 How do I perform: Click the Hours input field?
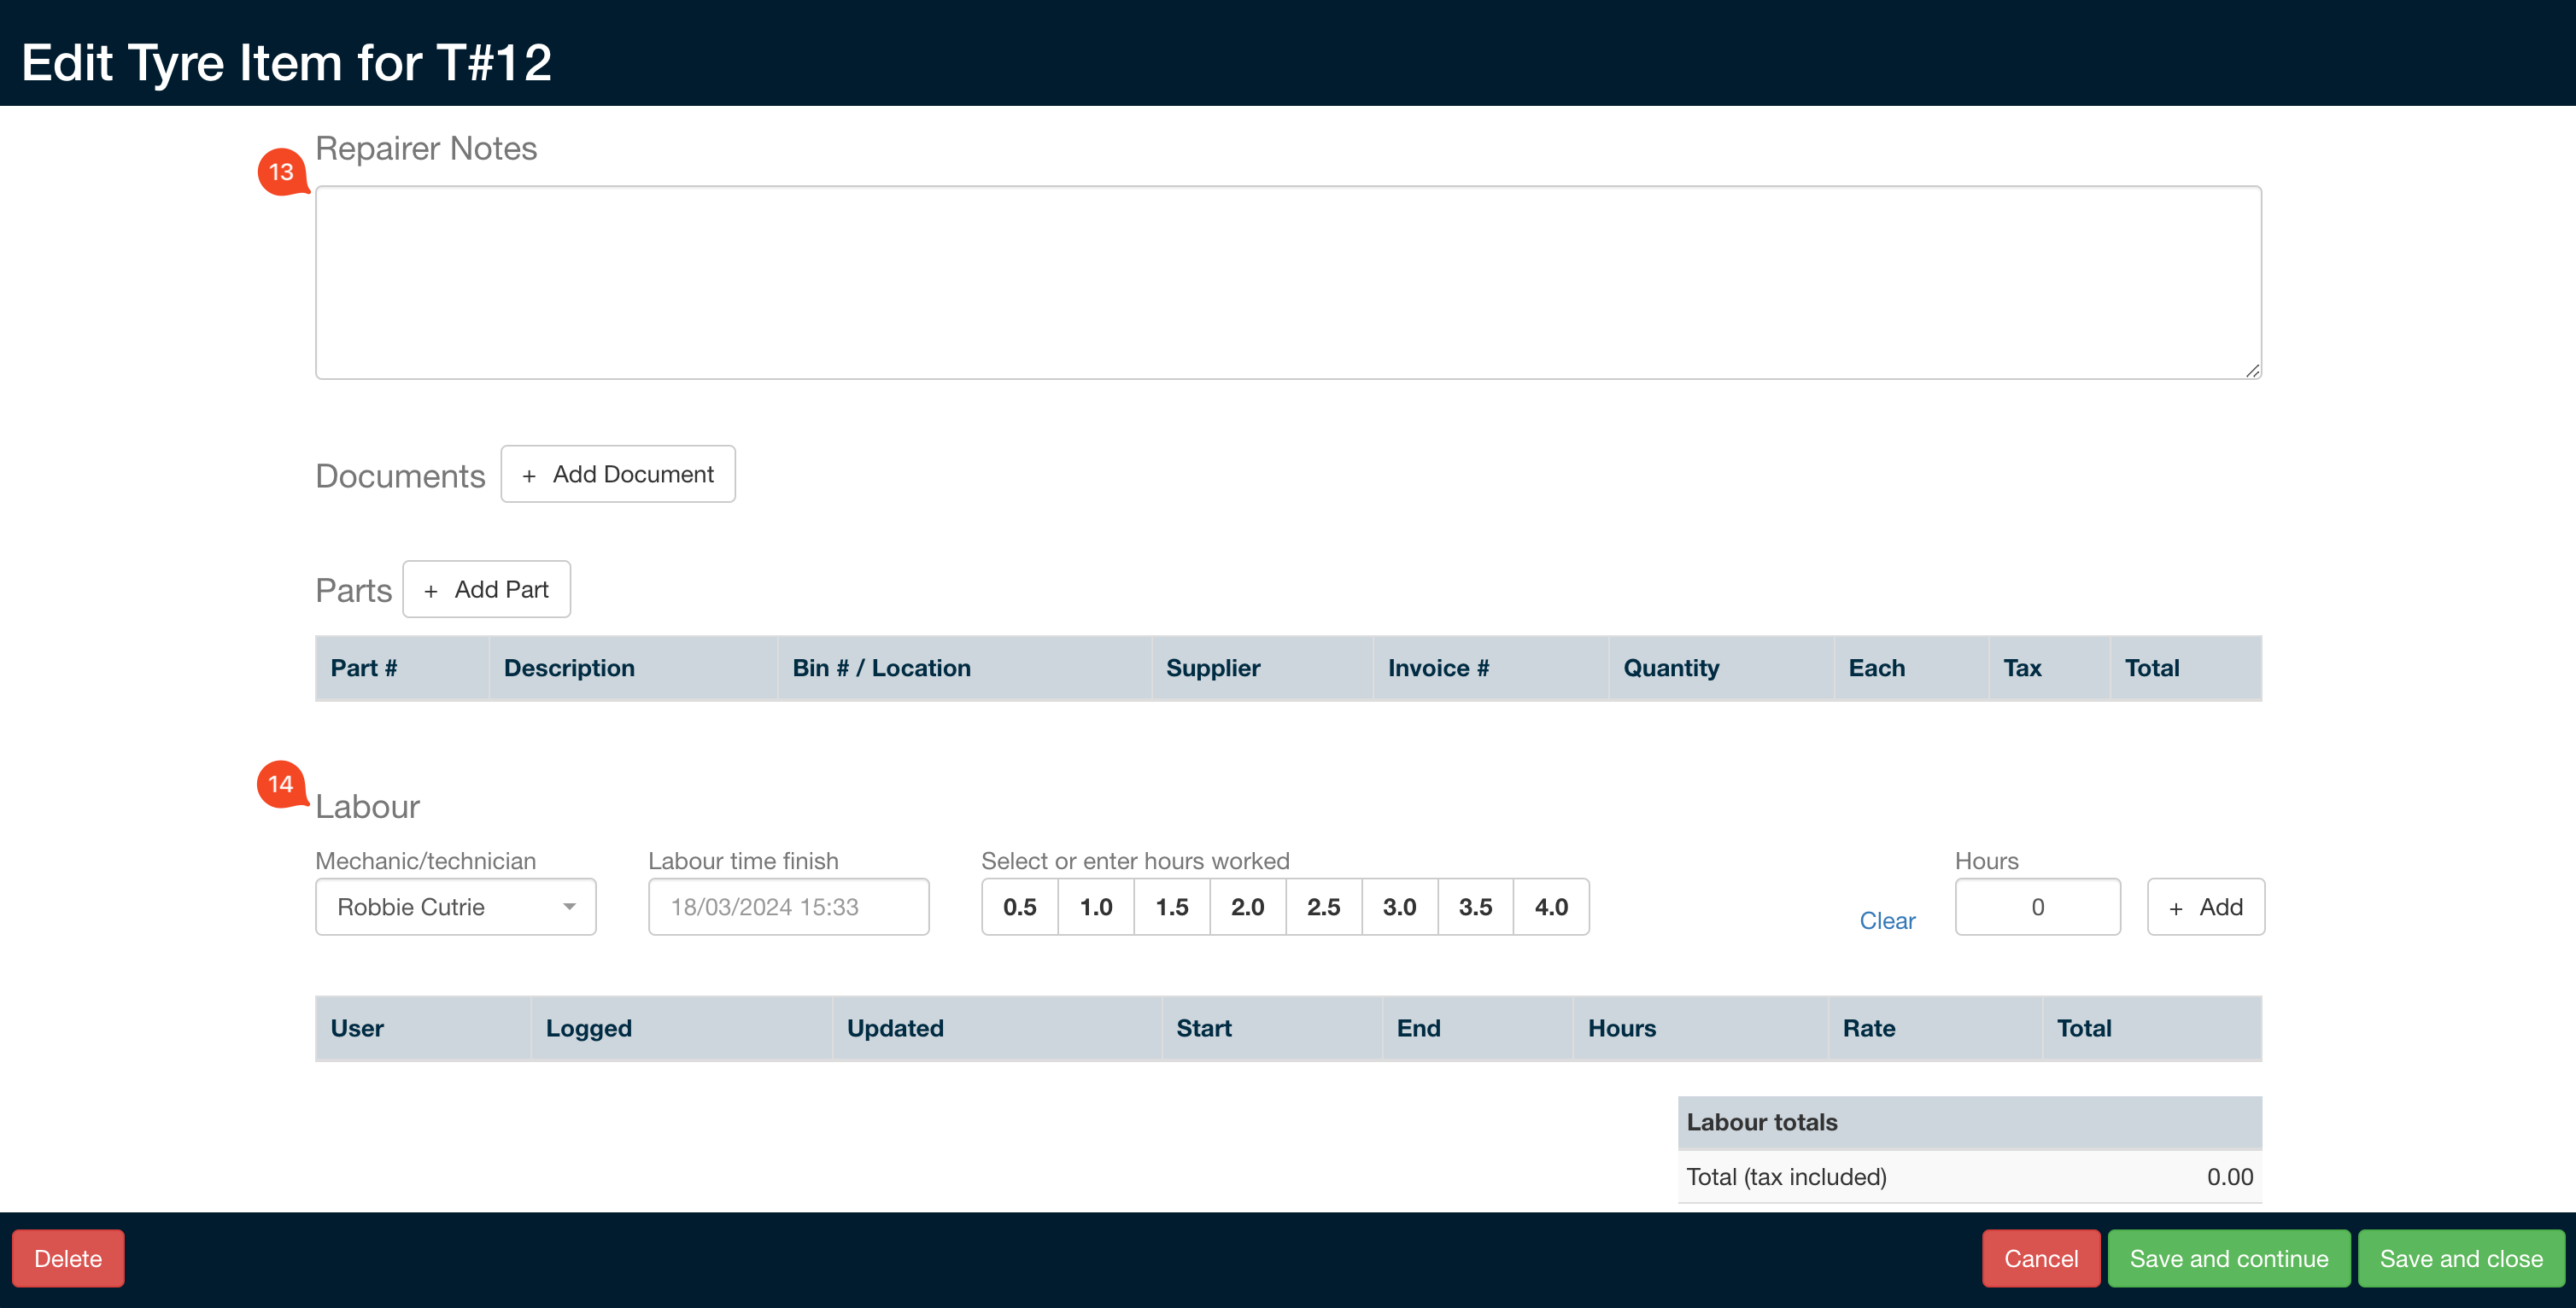[2038, 907]
